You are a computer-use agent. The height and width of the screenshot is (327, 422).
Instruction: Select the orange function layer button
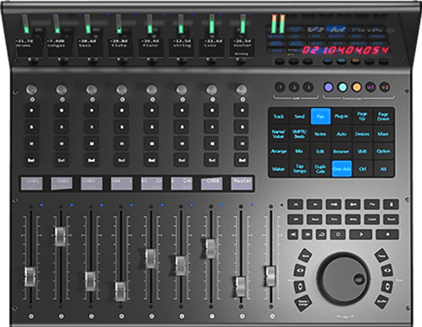pyautogui.click(x=357, y=87)
